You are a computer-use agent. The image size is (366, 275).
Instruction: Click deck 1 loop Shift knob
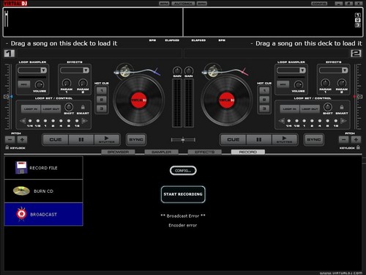coord(69,107)
